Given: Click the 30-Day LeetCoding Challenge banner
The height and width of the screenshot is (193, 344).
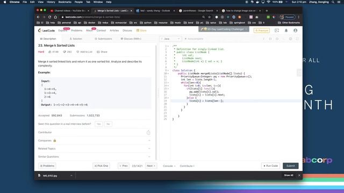Looking at the screenshot, I should click(224, 29).
